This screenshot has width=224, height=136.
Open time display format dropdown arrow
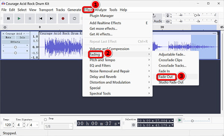pyautogui.click(x=119, y=123)
